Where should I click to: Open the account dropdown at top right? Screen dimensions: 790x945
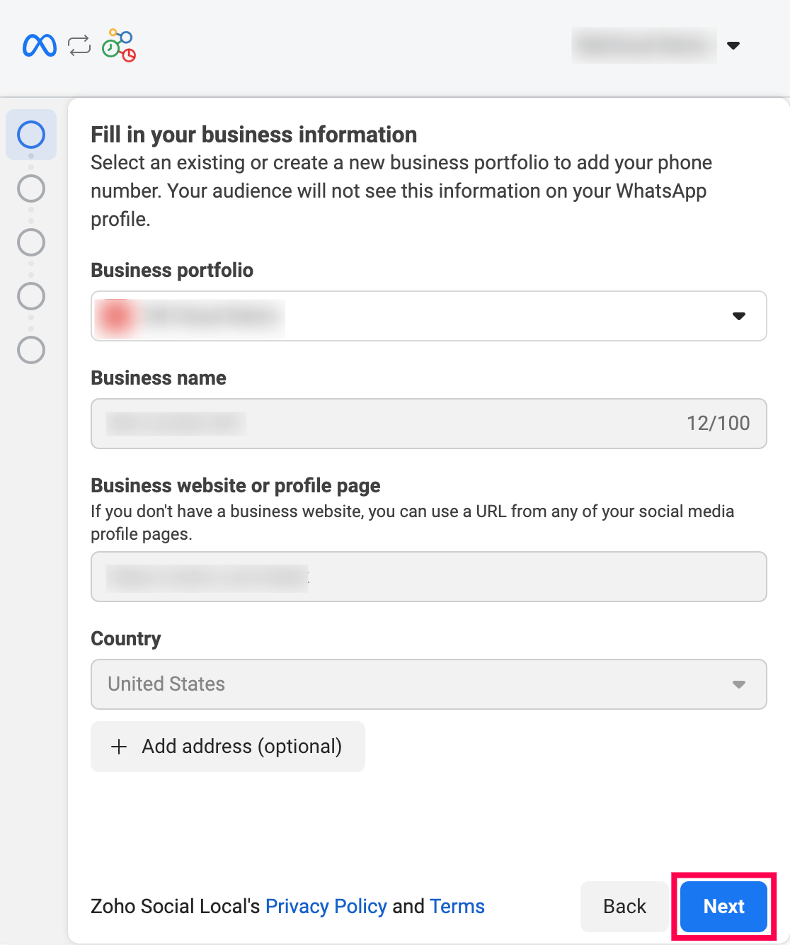[x=734, y=45]
